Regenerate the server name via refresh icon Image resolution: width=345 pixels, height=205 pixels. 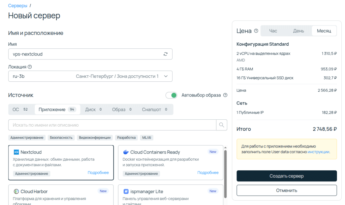coord(165,54)
